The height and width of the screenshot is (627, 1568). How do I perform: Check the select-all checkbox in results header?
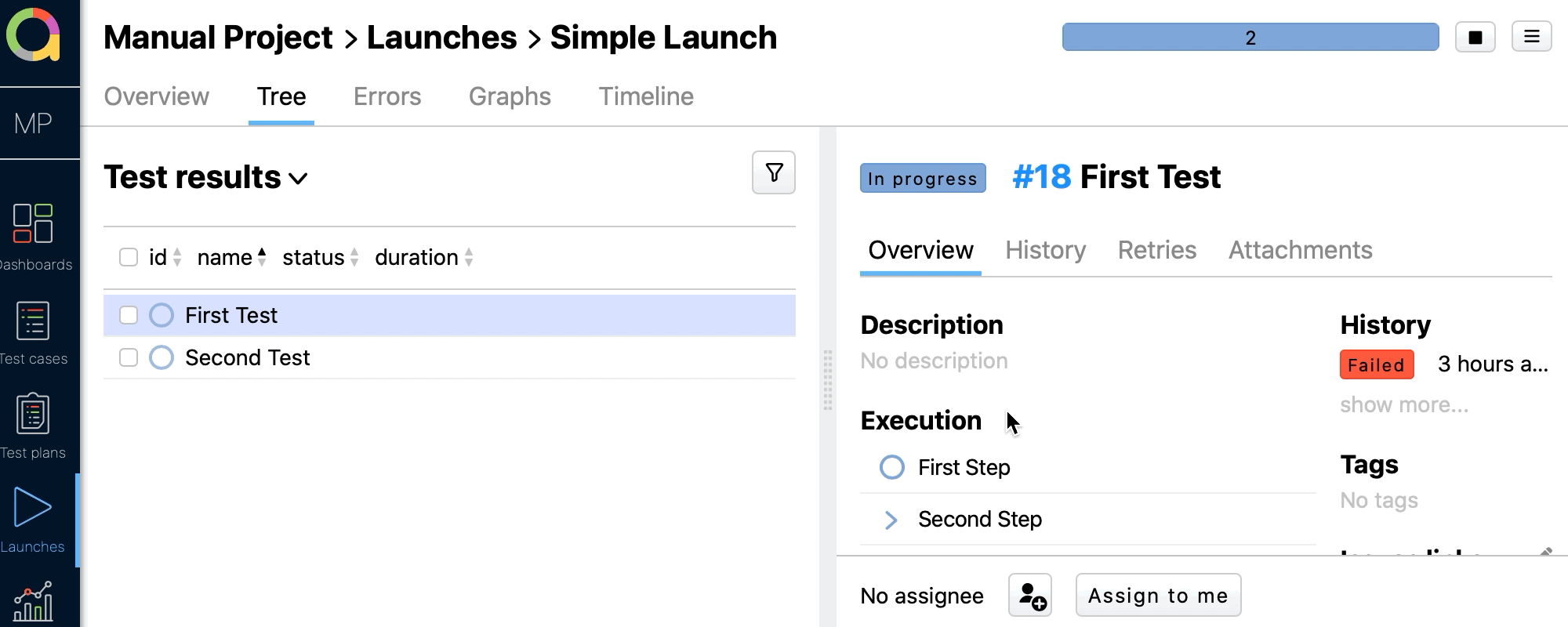(129, 256)
